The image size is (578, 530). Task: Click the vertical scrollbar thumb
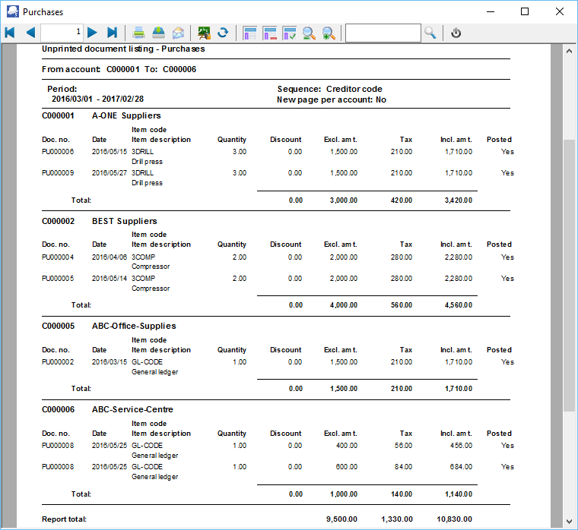click(x=568, y=275)
